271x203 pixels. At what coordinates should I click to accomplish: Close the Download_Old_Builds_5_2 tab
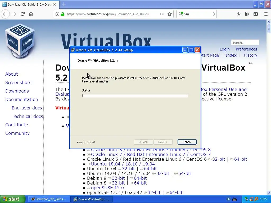55,4
